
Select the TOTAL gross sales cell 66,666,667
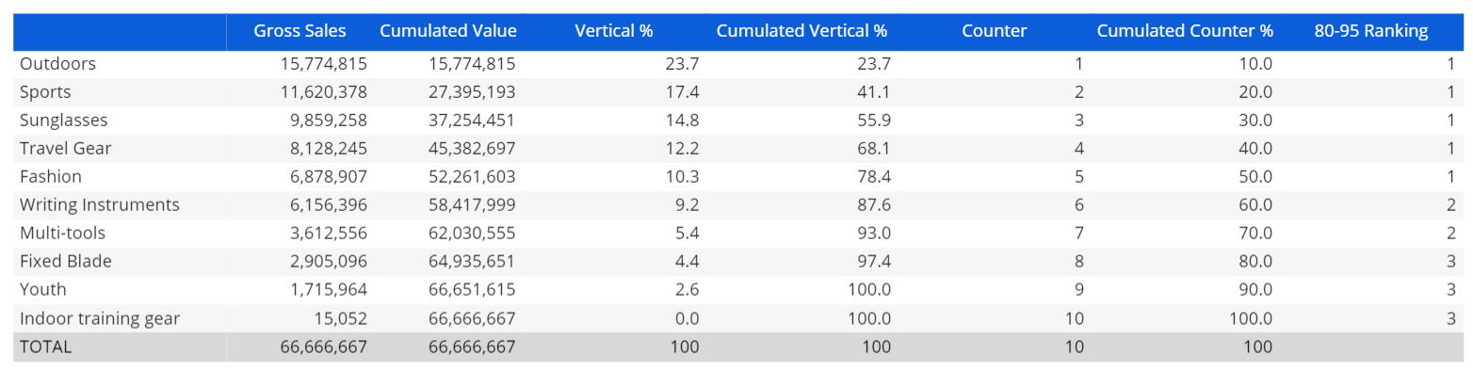pyautogui.click(x=323, y=347)
